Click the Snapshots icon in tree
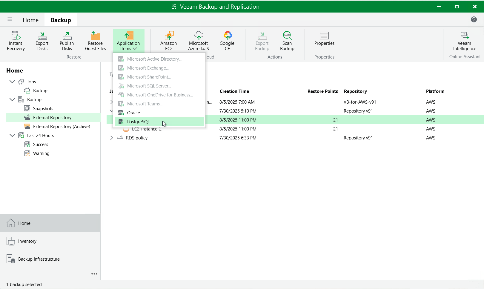Image resolution: width=484 pixels, height=289 pixels. [27, 108]
